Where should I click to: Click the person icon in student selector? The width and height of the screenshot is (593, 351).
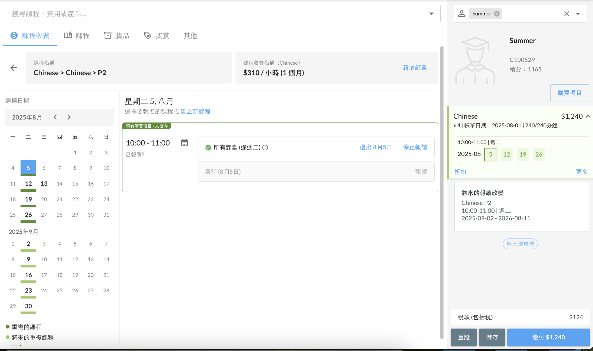click(462, 14)
